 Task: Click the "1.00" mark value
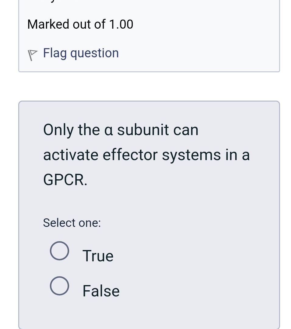[121, 24]
